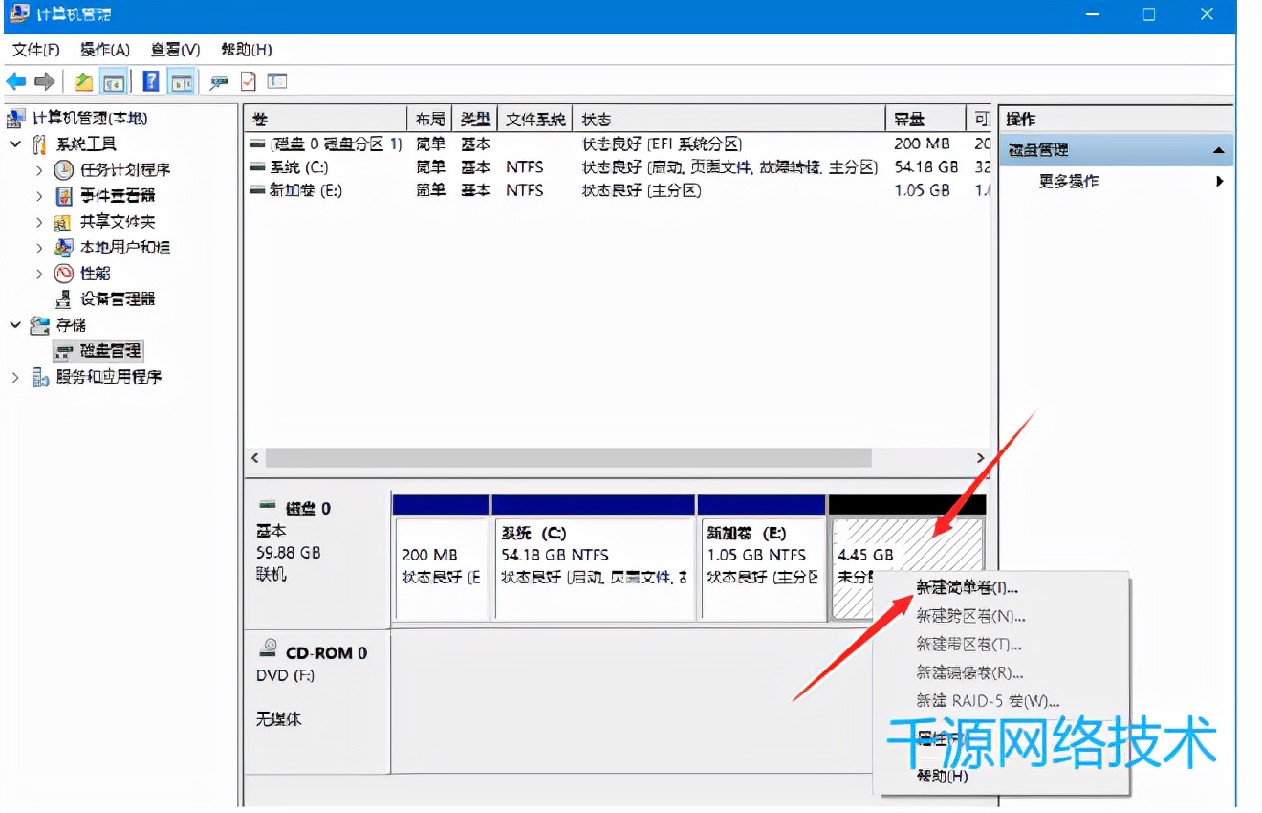This screenshot has height=813, width=1262.
Task: Click the Back navigation arrow in the toolbar
Action: [16, 81]
